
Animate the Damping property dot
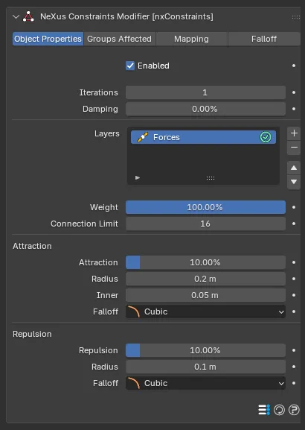[294, 109]
